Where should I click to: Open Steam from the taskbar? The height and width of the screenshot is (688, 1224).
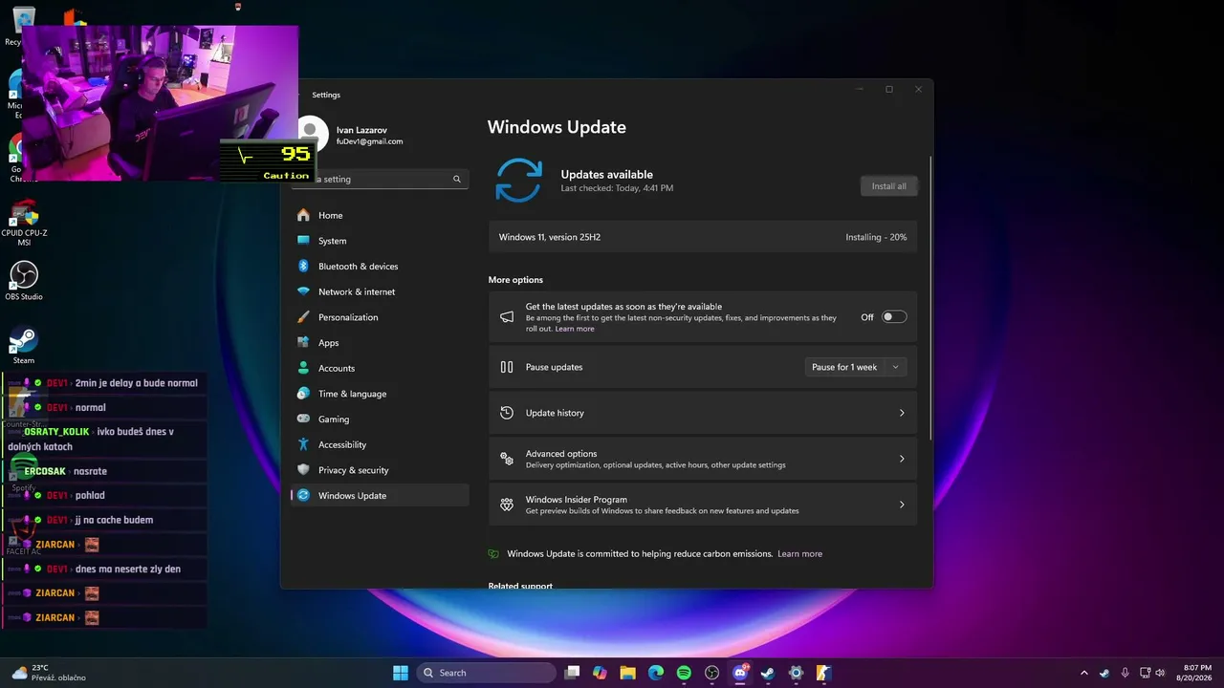pyautogui.click(x=767, y=673)
